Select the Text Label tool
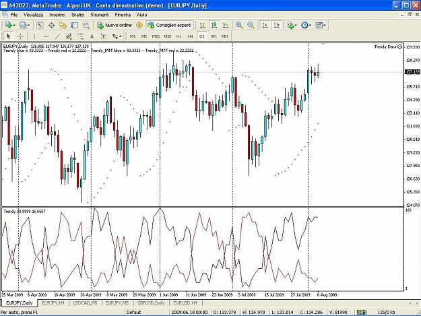The image size is (421, 316). click(x=103, y=36)
